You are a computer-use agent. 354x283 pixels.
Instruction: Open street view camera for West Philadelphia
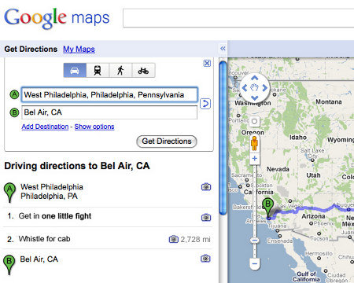206,186
